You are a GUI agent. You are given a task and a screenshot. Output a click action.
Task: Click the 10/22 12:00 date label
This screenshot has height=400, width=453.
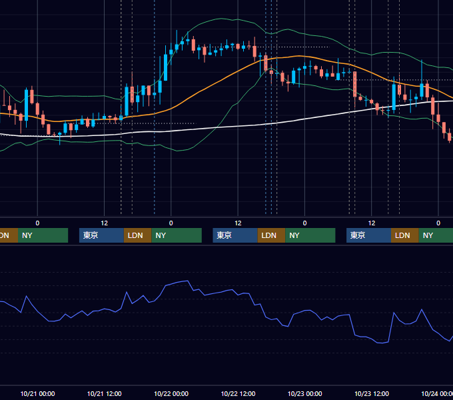(x=238, y=393)
